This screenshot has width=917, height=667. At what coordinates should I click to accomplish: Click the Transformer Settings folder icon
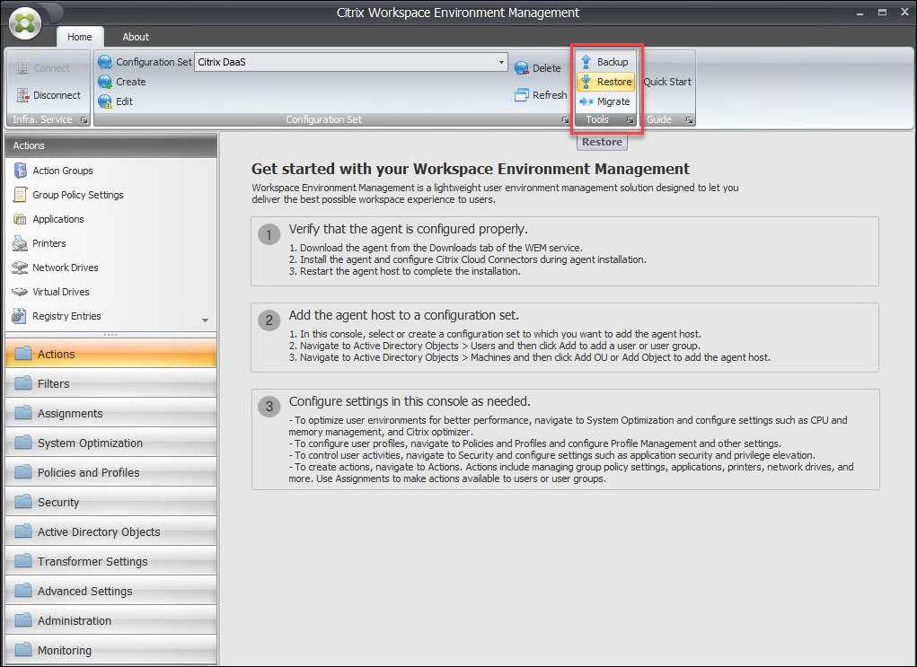pyautogui.click(x=23, y=560)
